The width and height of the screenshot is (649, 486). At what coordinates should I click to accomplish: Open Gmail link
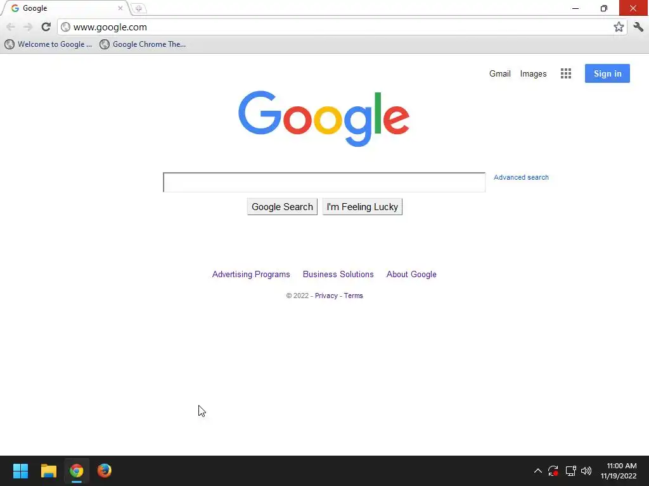(499, 73)
